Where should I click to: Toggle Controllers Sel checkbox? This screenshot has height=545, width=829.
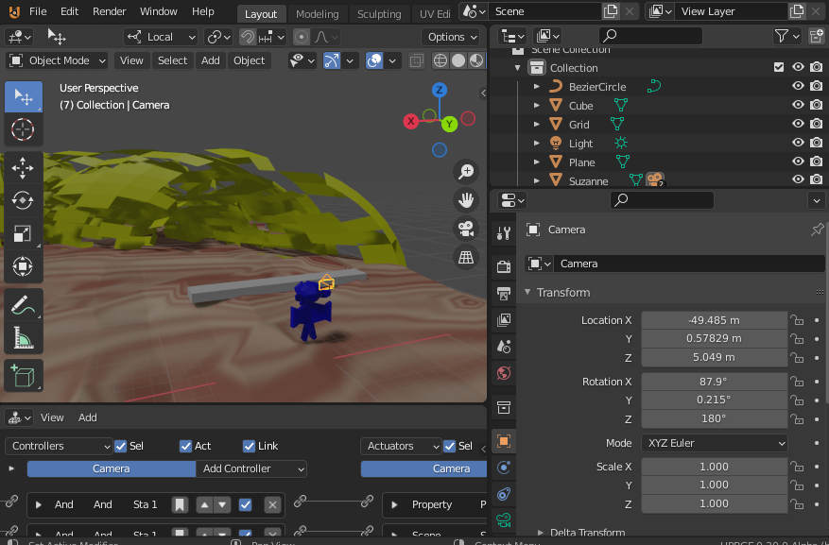pyautogui.click(x=121, y=446)
